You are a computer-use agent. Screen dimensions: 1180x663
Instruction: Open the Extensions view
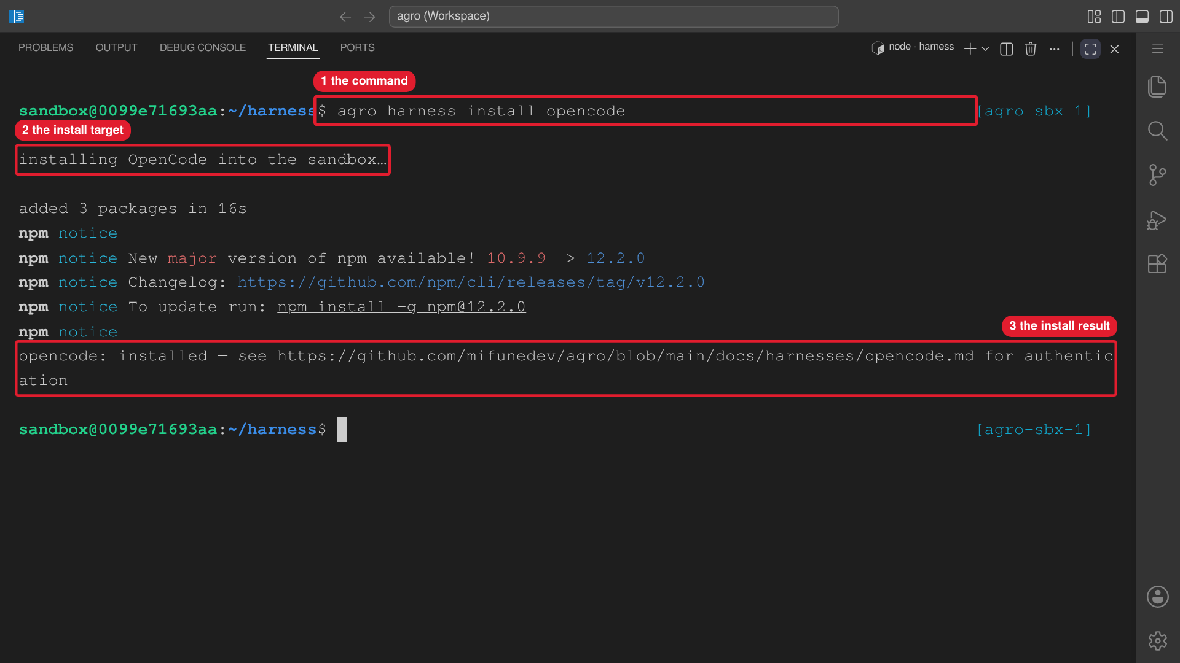(1157, 264)
